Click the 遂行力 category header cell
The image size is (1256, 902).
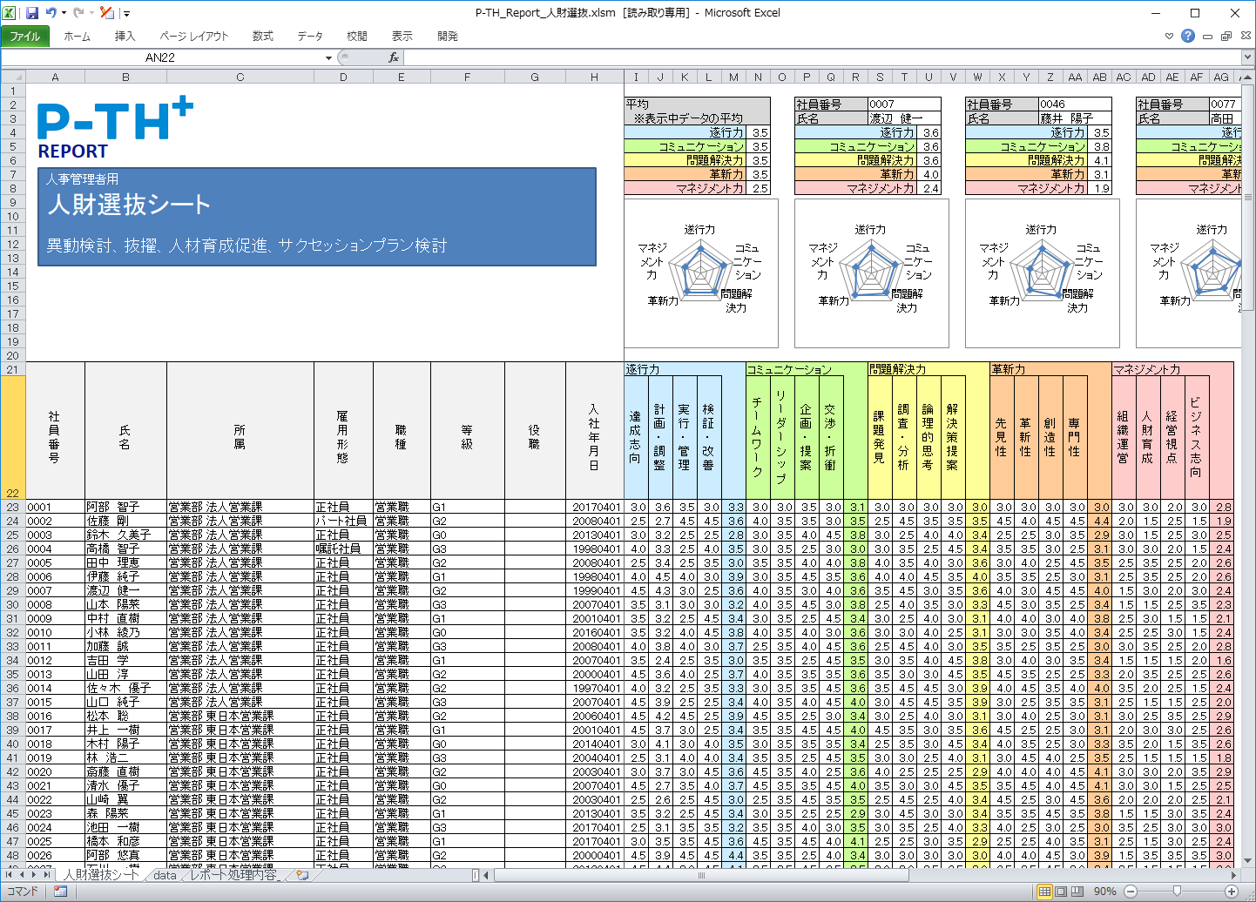[685, 369]
